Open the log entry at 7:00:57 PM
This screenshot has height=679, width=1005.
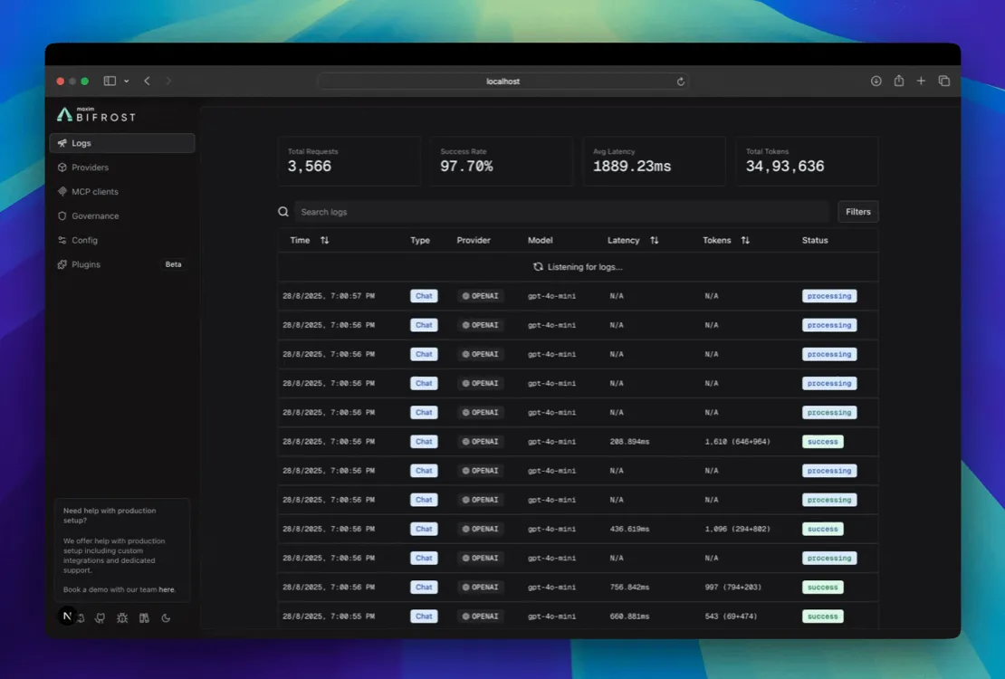point(579,296)
